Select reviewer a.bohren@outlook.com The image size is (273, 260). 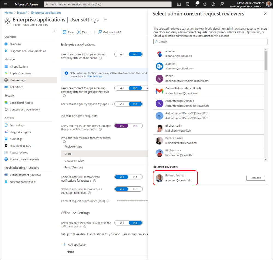point(209,66)
